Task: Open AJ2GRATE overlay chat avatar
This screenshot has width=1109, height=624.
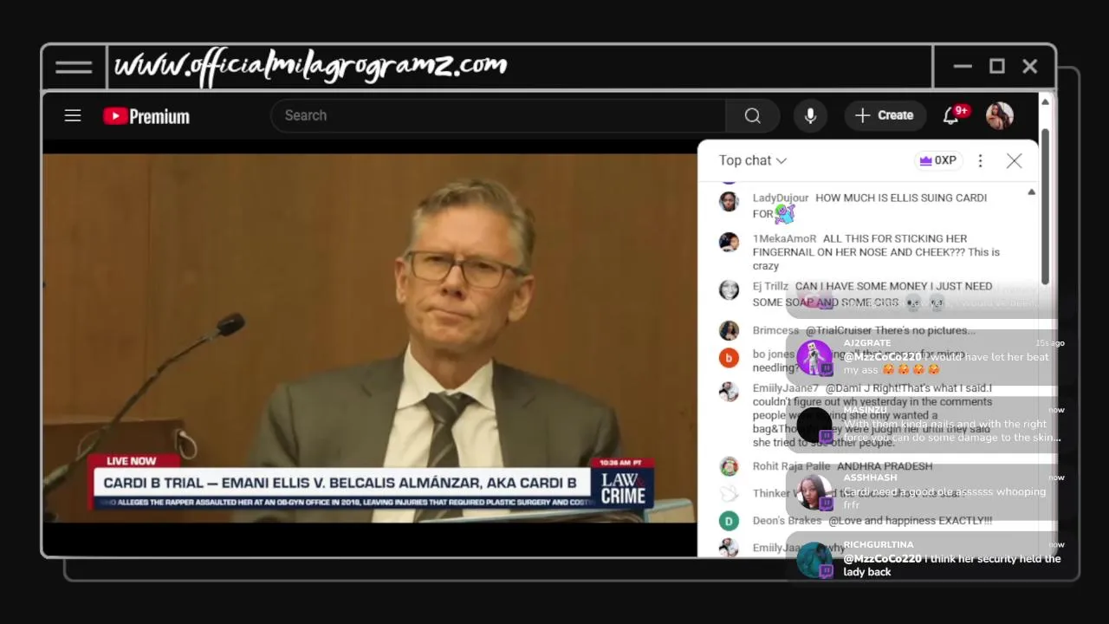Action: (x=814, y=358)
